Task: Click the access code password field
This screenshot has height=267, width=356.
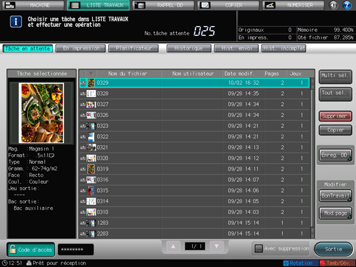Action: (x=76, y=250)
